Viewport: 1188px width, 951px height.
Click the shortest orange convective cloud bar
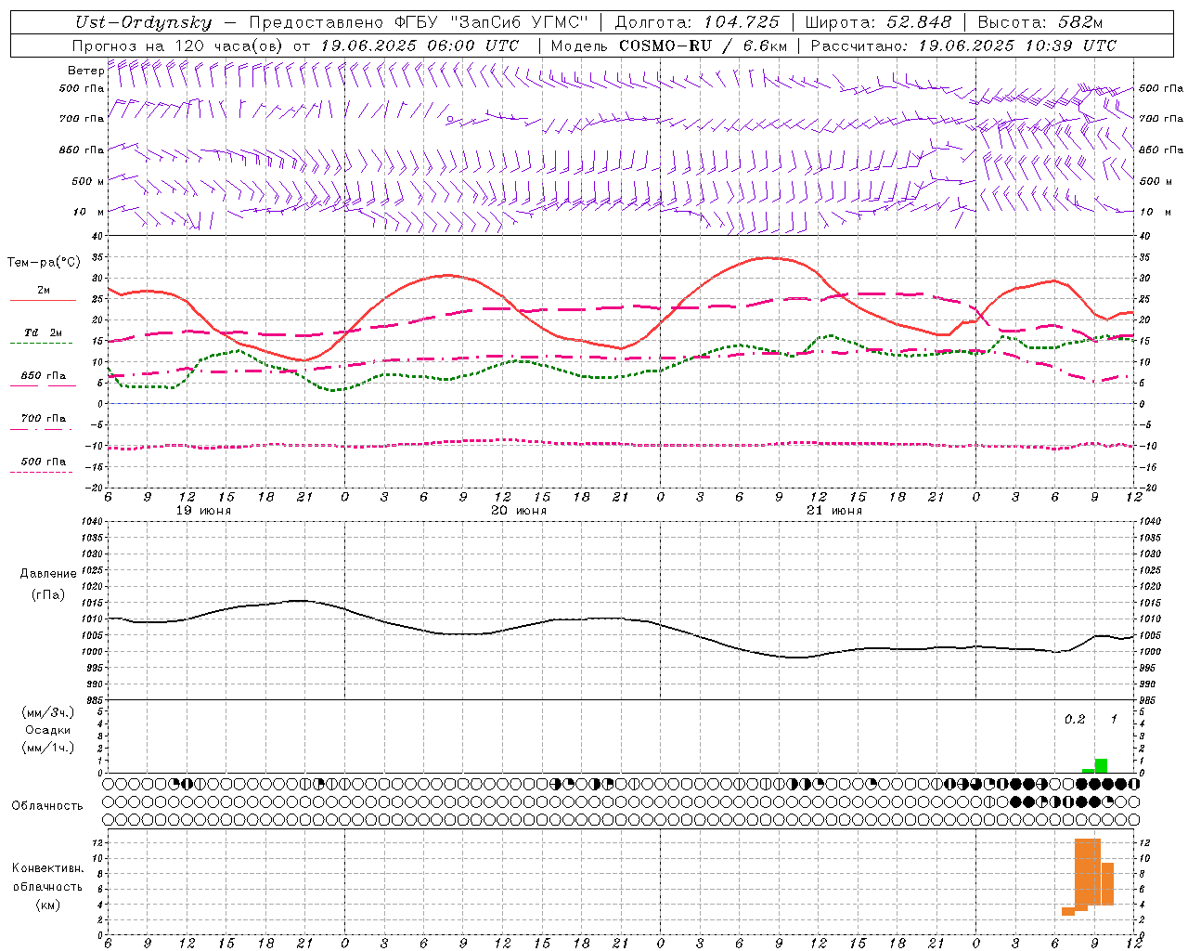(x=1068, y=912)
